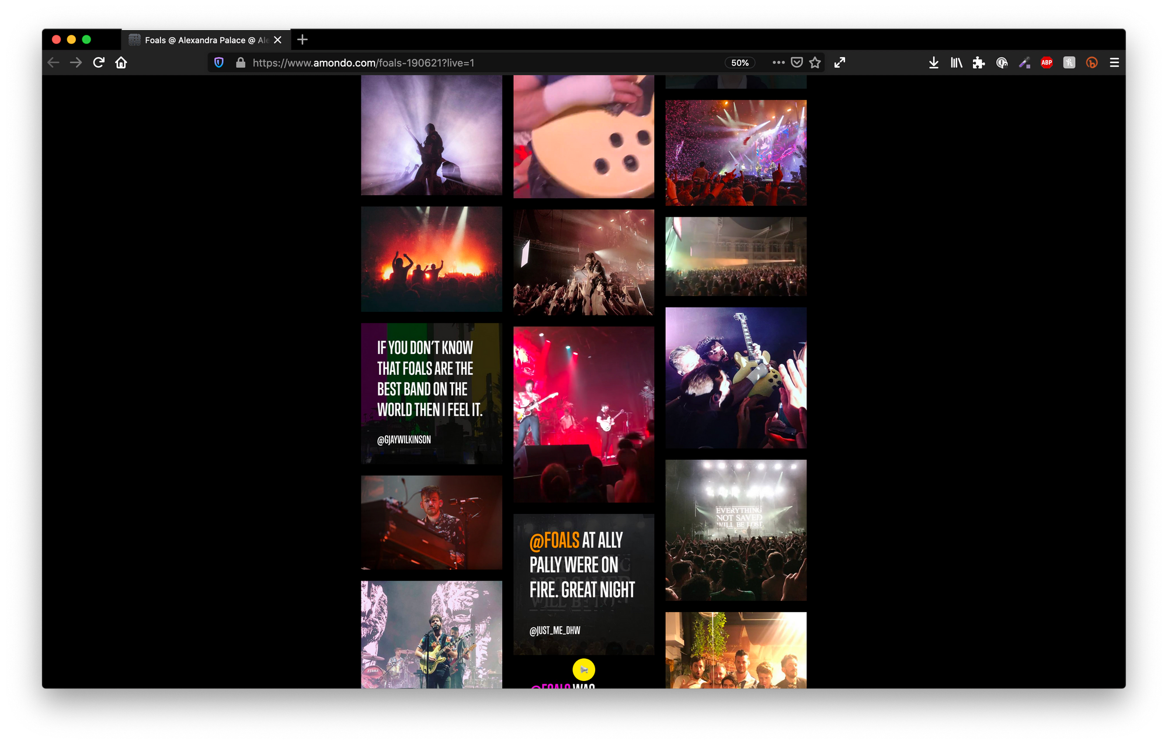The height and width of the screenshot is (744, 1168).
Task: Open the cream guitar close-up photo
Action: click(x=583, y=137)
